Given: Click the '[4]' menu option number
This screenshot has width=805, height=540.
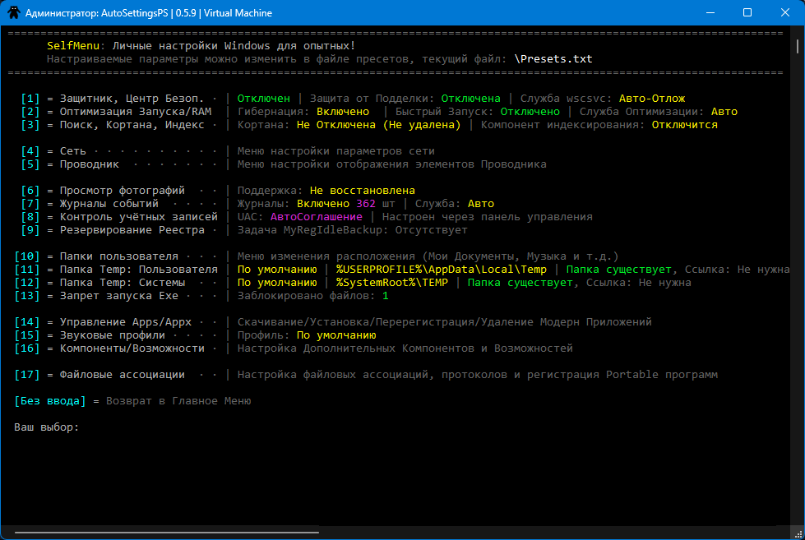Looking at the screenshot, I should (30, 151).
